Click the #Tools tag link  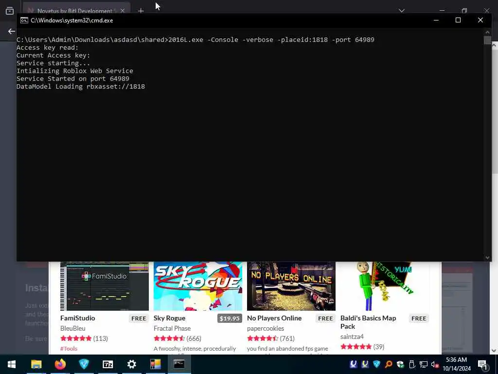69,349
